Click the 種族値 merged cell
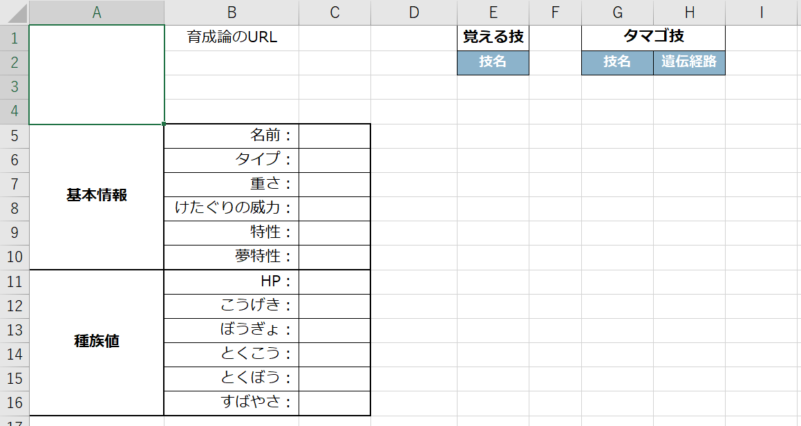The width and height of the screenshot is (801, 426). pyautogui.click(x=97, y=342)
